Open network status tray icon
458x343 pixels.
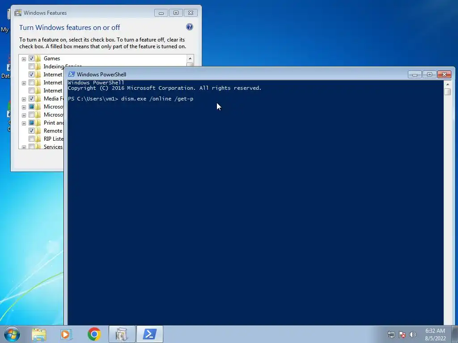point(391,334)
